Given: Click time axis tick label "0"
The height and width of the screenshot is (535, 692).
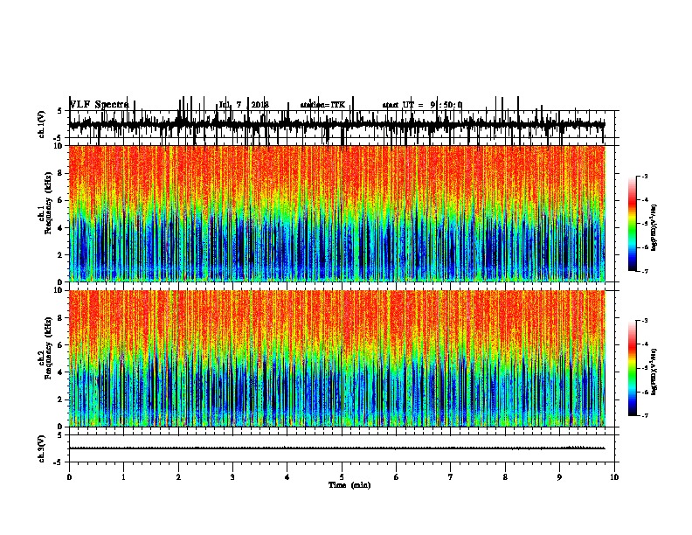Looking at the screenshot, I should (x=69, y=477).
